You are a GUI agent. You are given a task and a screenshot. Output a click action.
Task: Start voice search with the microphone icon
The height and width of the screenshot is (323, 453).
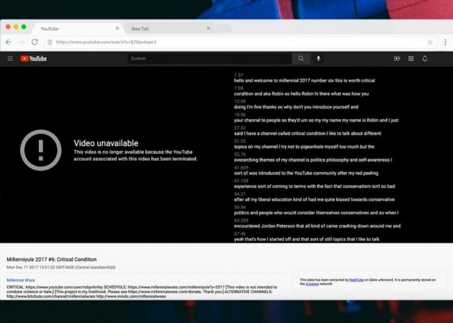click(318, 59)
